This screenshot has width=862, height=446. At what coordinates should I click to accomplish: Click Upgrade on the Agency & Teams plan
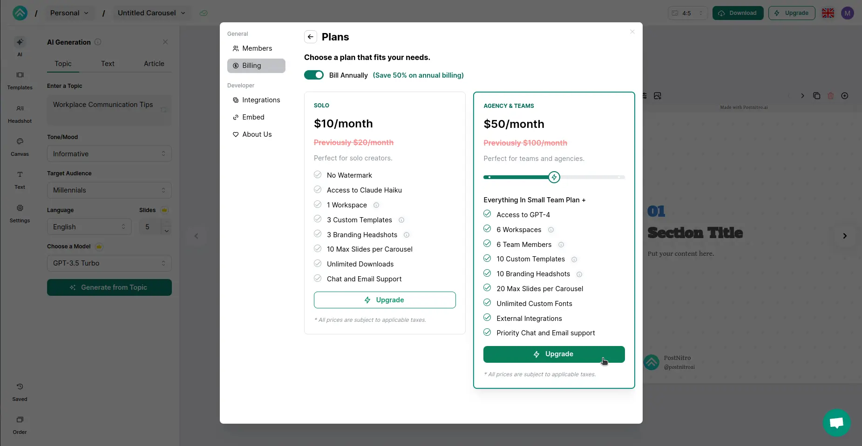tap(554, 354)
